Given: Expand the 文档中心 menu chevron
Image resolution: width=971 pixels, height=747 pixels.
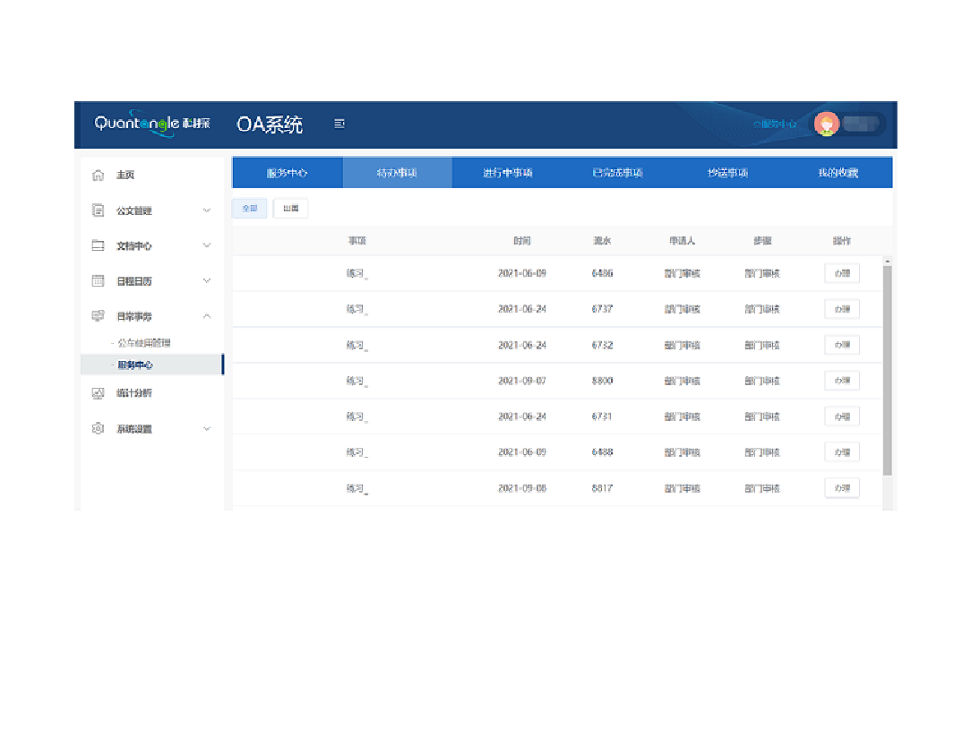Looking at the screenshot, I should click(x=207, y=245).
